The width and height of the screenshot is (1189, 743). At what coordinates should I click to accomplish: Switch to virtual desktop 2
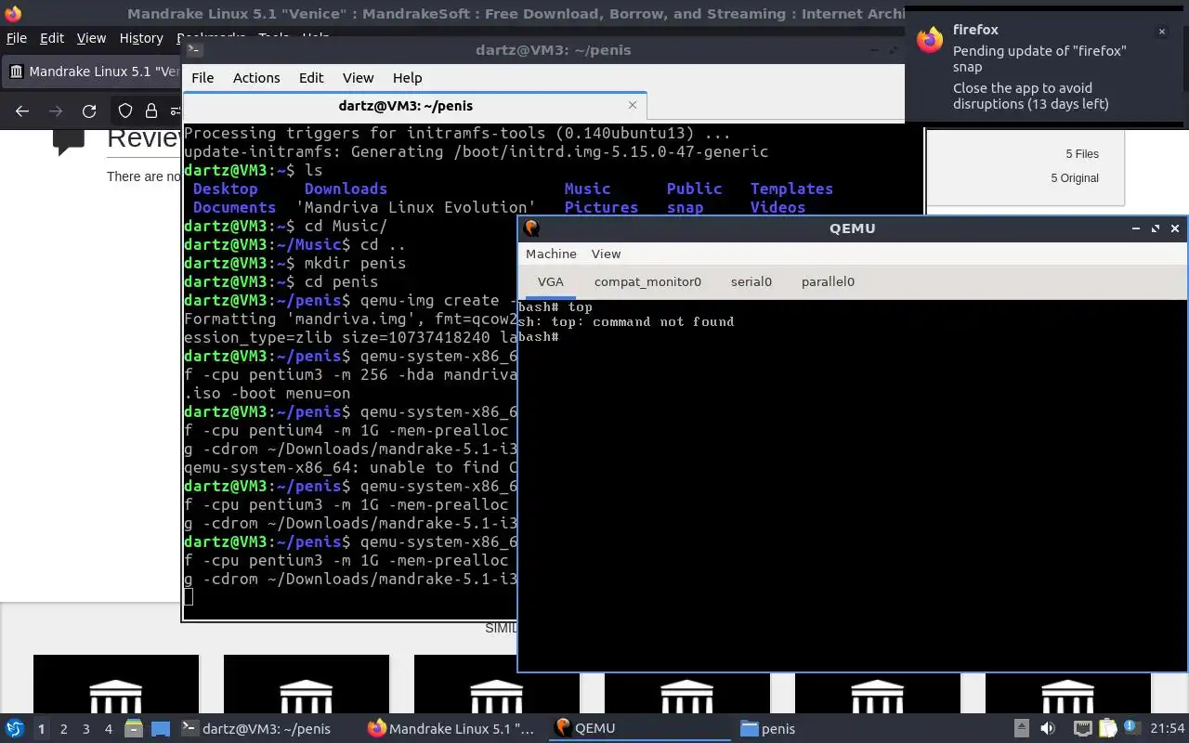pyautogui.click(x=63, y=729)
